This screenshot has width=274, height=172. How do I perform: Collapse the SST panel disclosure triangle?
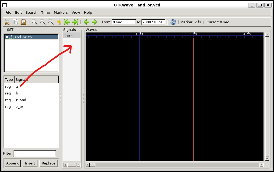click(x=5, y=30)
